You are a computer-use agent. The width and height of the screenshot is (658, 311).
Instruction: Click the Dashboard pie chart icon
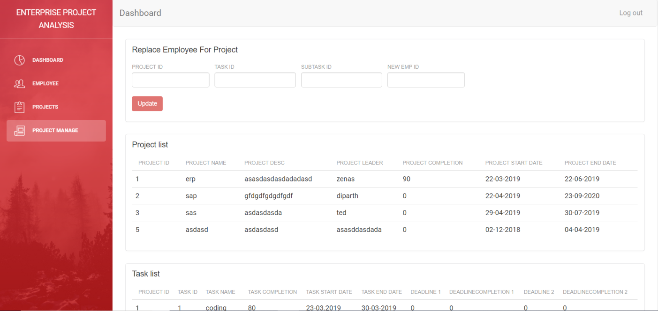(x=19, y=60)
